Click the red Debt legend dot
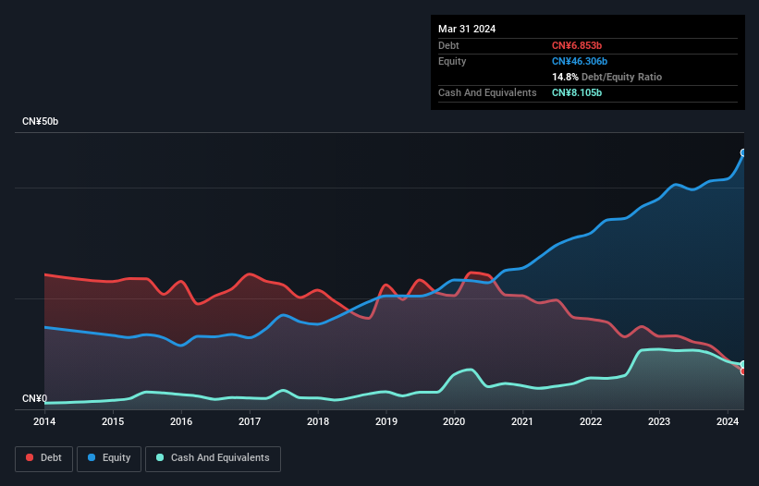The width and height of the screenshot is (759, 486). coord(30,457)
